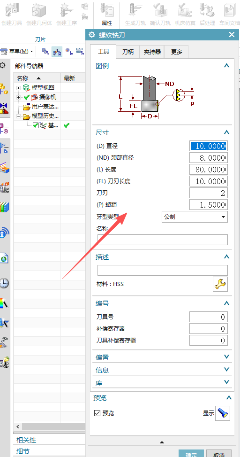Image resolution: width=240 pixels, height=457 pixels.
Task: Click the Display flashlight icon
Action: point(223,413)
